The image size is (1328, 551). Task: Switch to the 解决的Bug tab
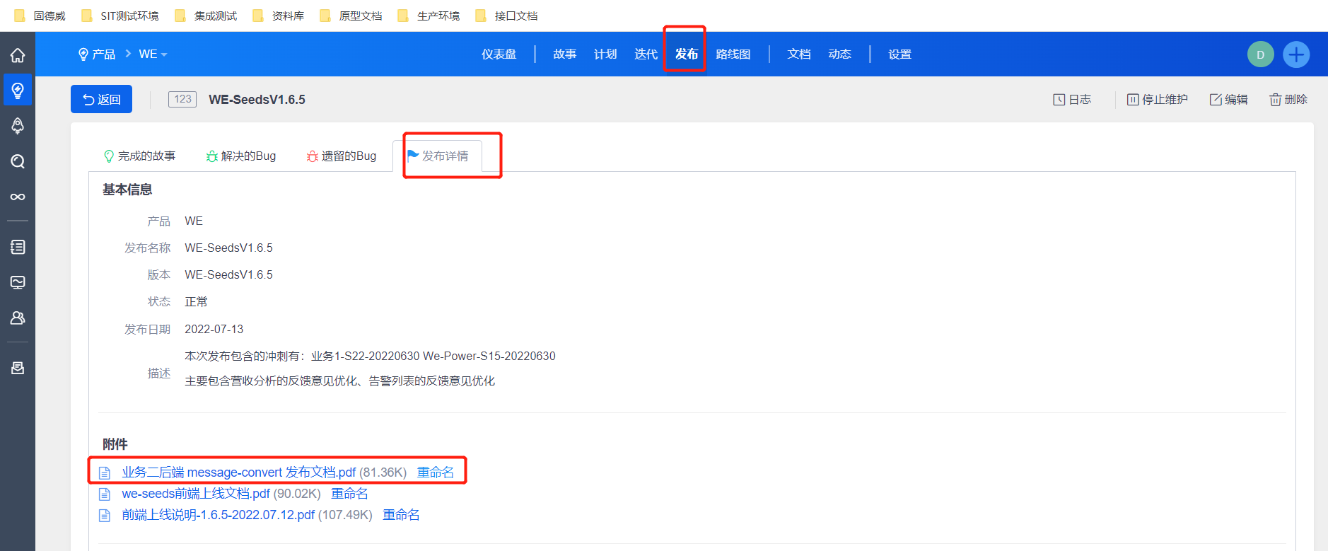(241, 156)
